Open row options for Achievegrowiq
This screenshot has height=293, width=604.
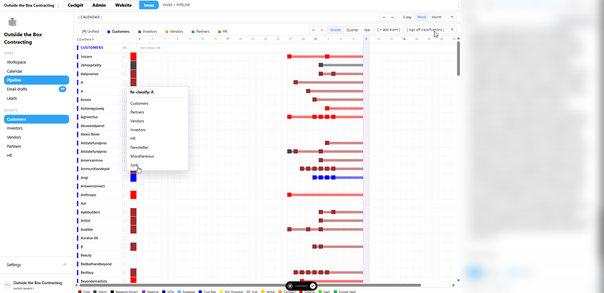(x=124, y=108)
